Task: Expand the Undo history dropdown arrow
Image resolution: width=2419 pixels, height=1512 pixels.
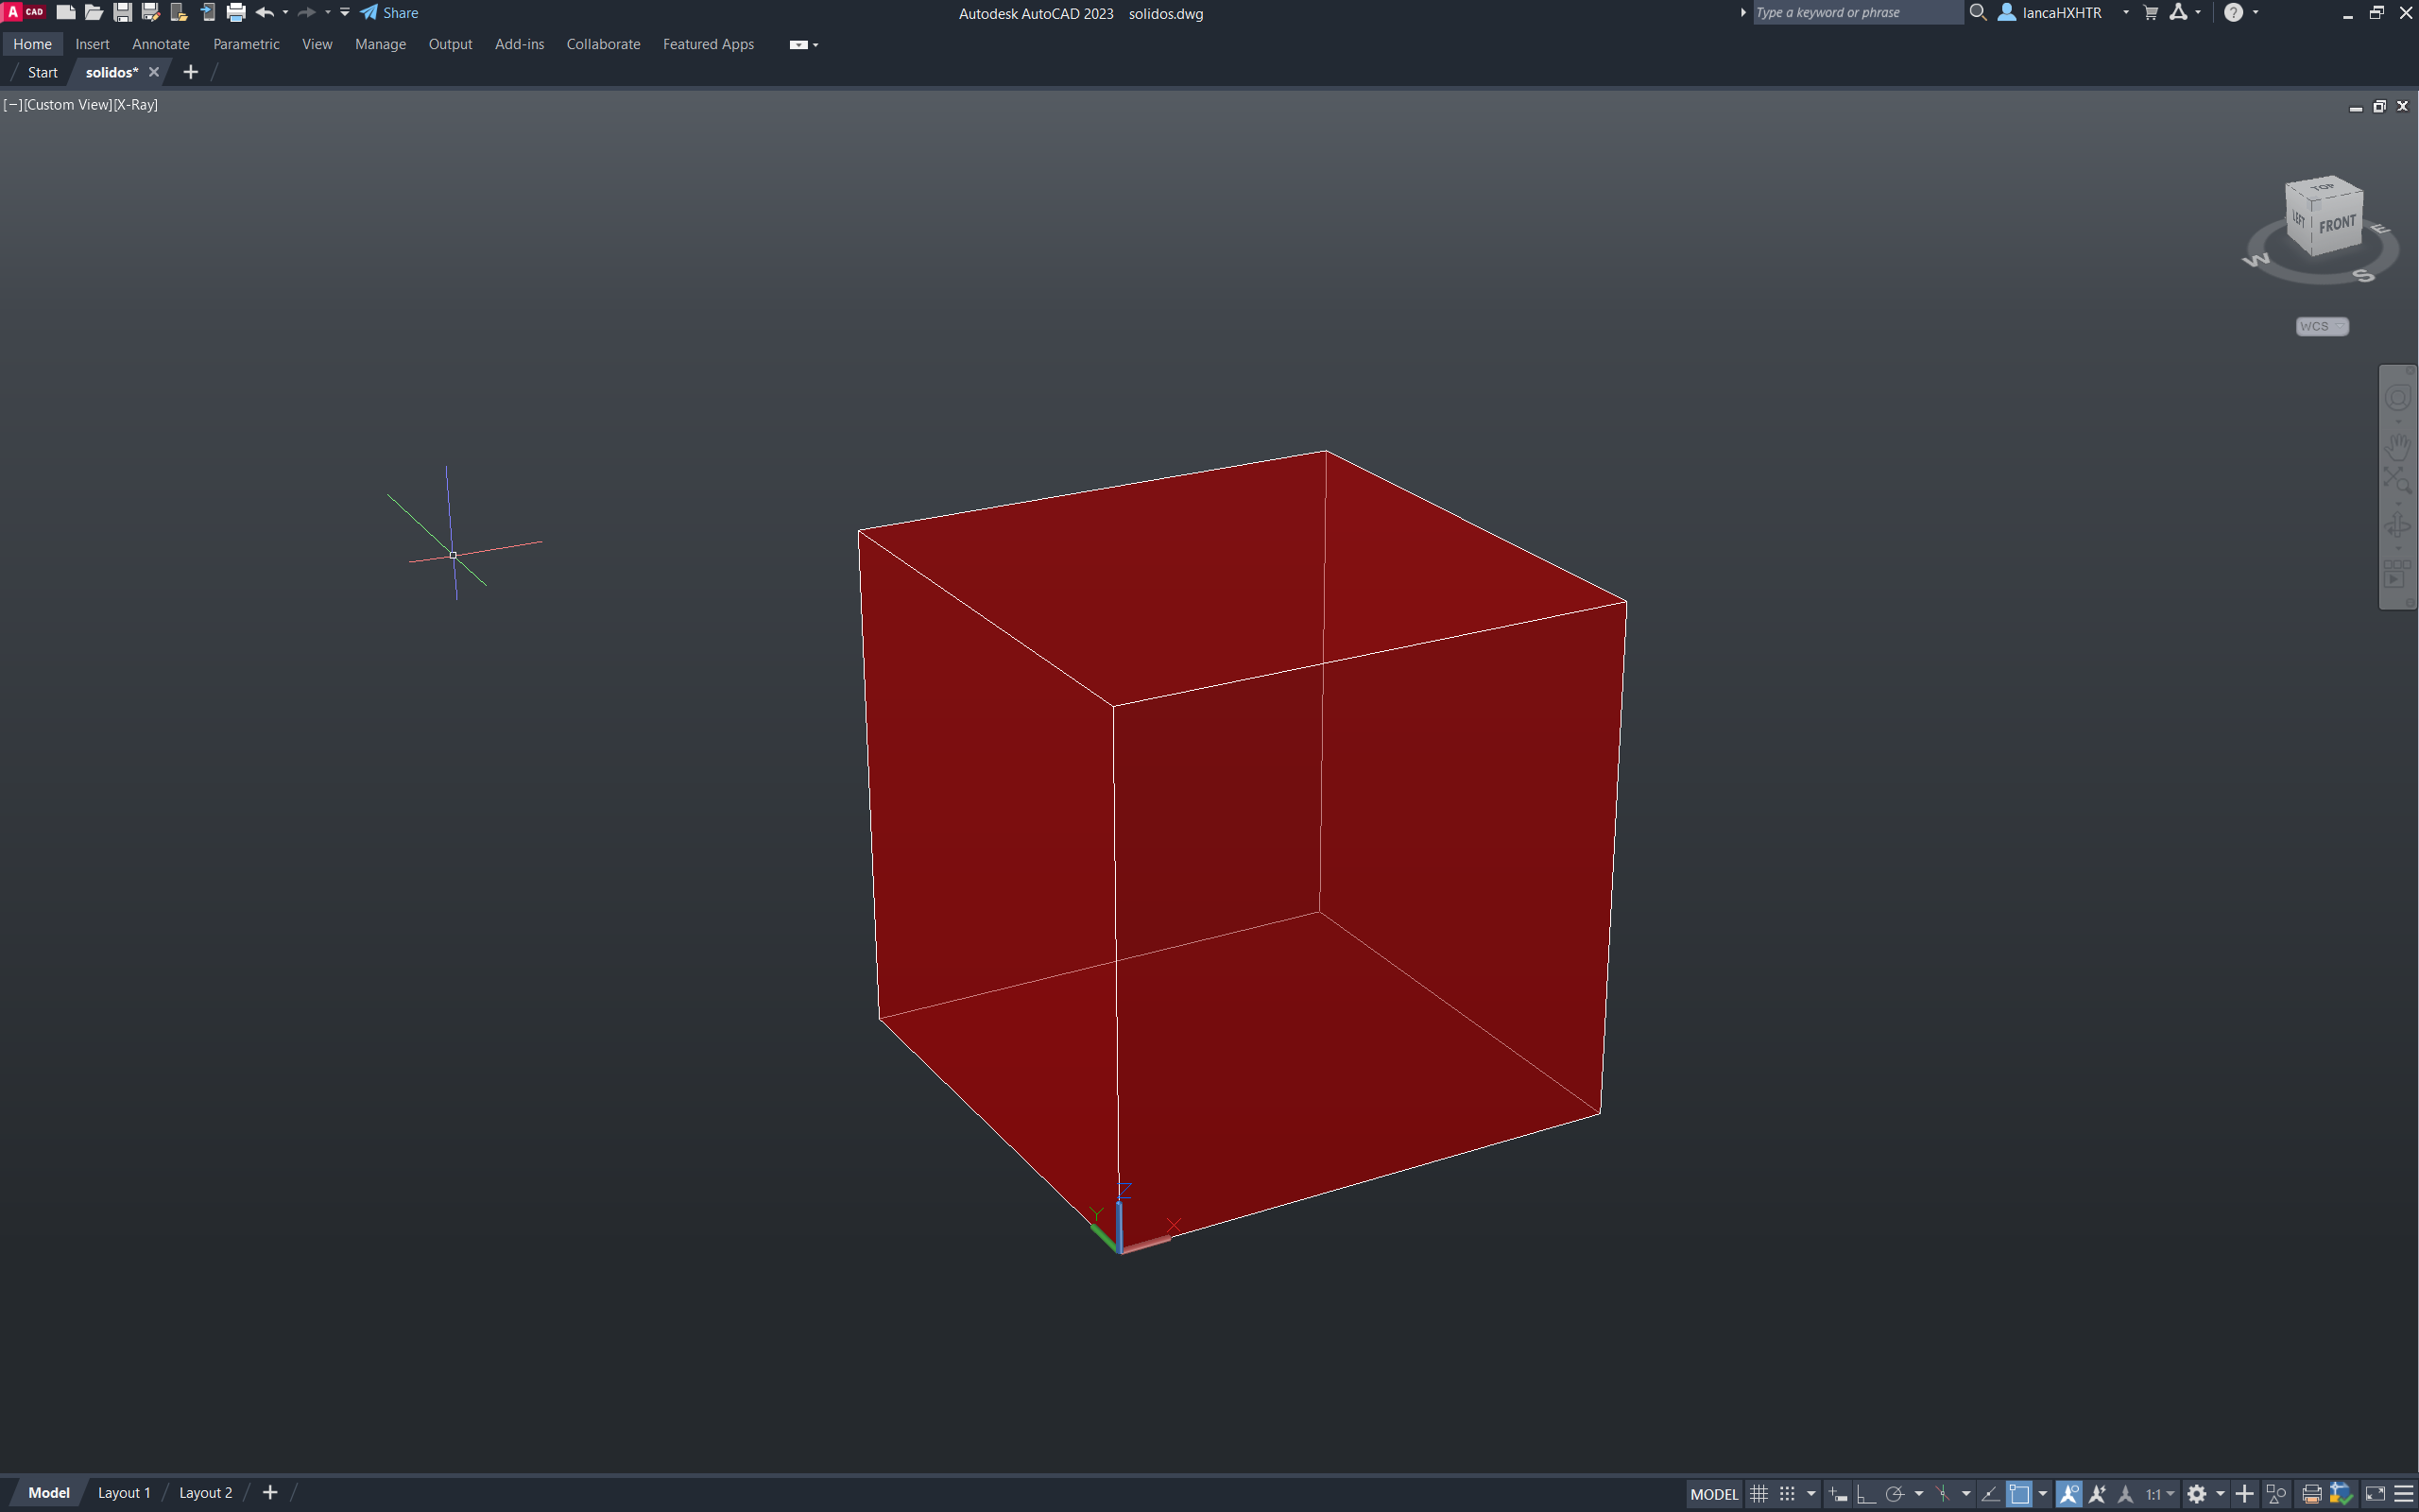Action: [286, 12]
